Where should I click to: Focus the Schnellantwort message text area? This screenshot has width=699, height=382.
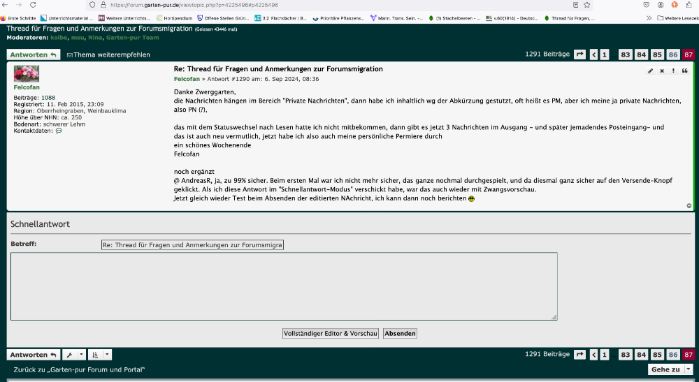284,286
